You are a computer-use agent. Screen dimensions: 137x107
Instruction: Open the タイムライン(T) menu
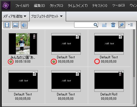[78, 6]
